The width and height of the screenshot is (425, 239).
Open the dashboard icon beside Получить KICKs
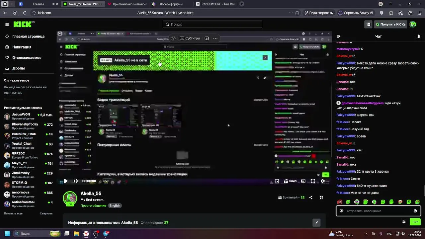[368, 24]
